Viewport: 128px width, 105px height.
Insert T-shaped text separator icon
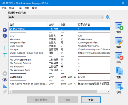pyautogui.click(x=5, y=55)
